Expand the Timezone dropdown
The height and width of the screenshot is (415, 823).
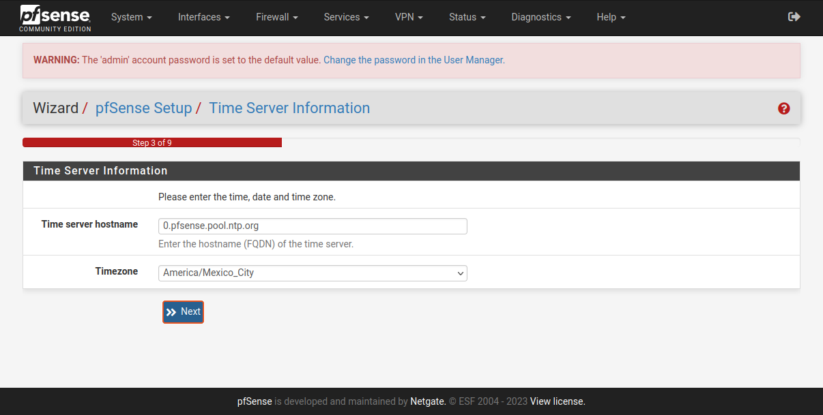point(313,273)
